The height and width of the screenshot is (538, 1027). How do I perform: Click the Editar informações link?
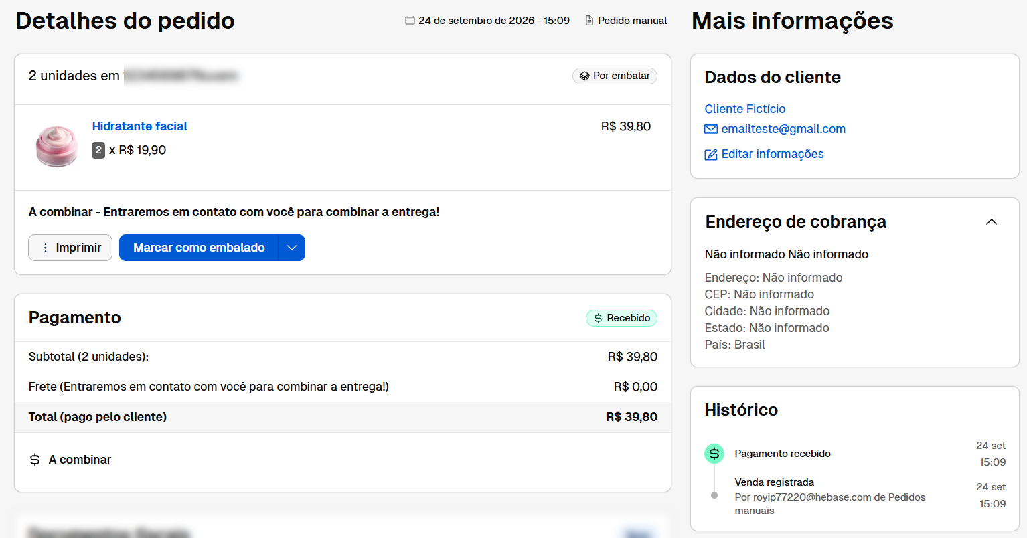coord(773,154)
